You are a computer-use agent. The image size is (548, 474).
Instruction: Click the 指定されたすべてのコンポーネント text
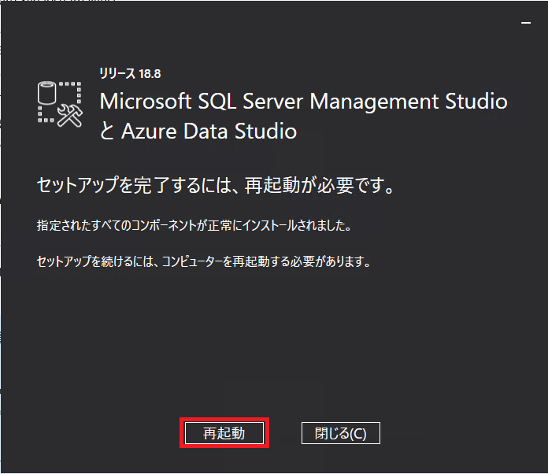tap(117, 225)
